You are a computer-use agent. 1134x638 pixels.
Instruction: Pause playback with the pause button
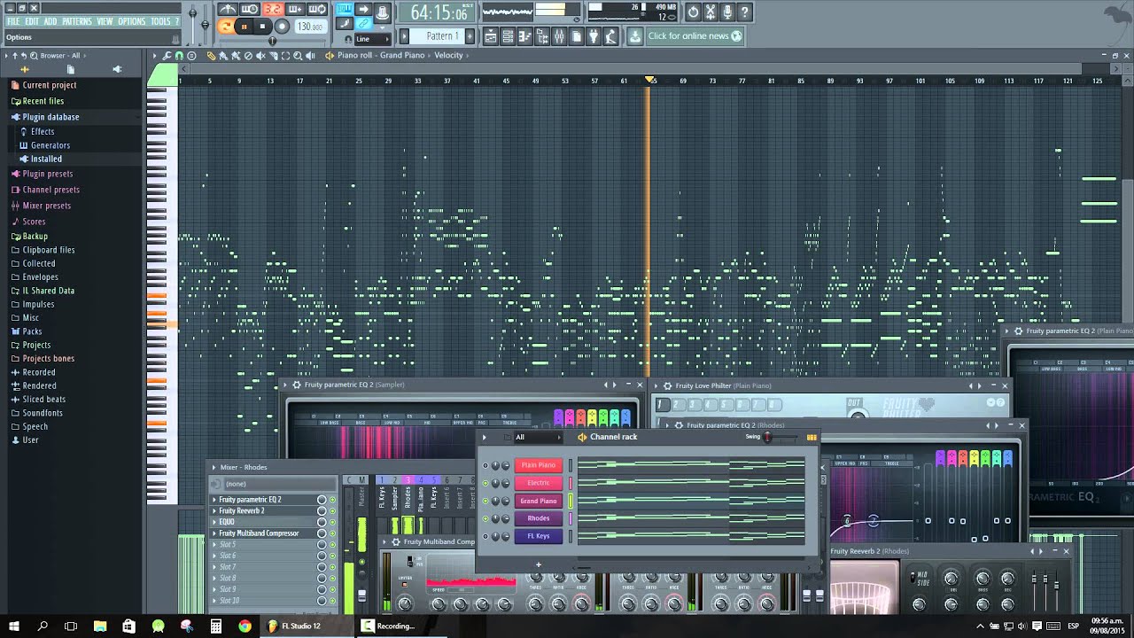(x=245, y=27)
